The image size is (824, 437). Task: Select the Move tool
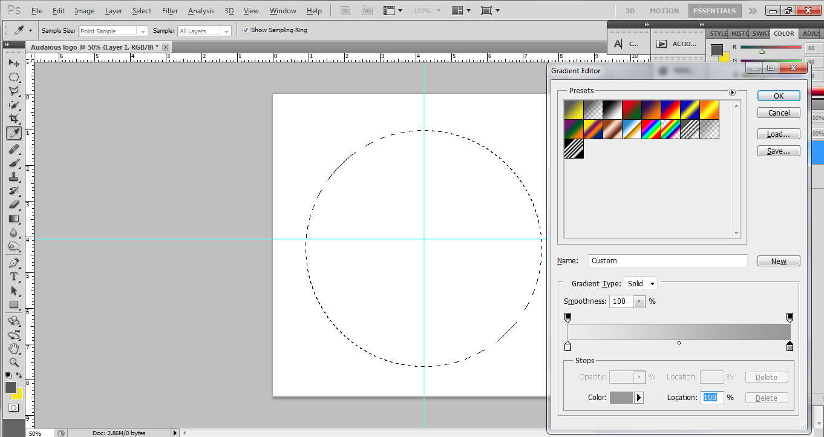(x=14, y=62)
